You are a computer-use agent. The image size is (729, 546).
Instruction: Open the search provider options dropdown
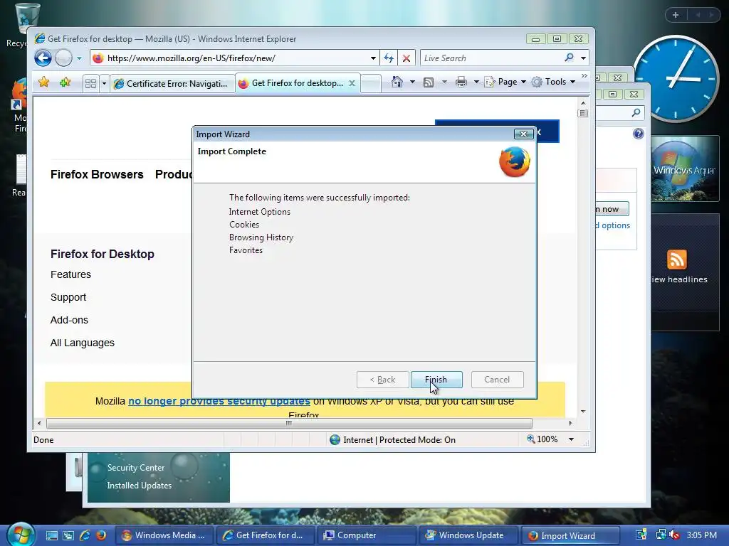pos(583,58)
